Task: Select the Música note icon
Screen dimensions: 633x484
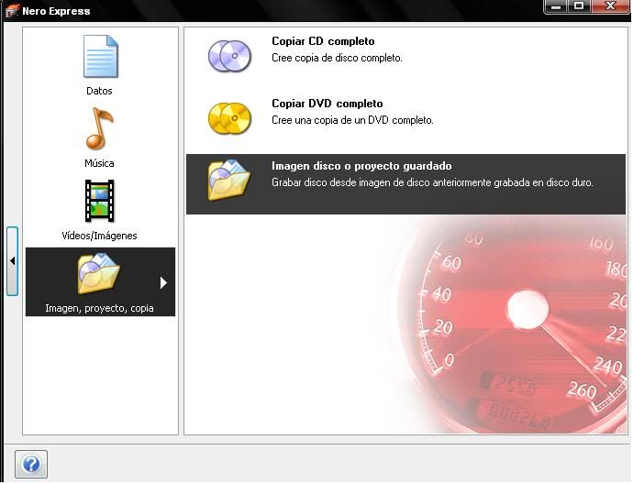Action: (x=99, y=128)
